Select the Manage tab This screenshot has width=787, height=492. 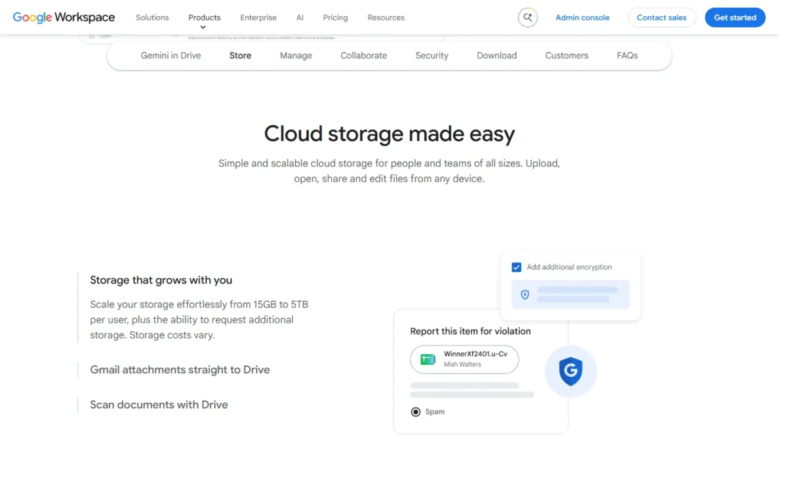(296, 56)
